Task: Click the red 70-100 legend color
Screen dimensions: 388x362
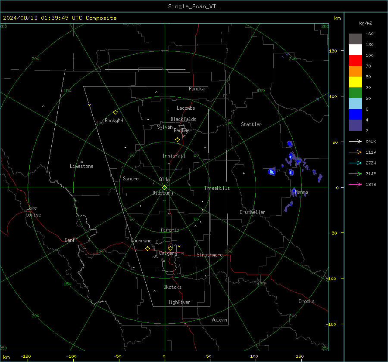Action: [x=355, y=61]
